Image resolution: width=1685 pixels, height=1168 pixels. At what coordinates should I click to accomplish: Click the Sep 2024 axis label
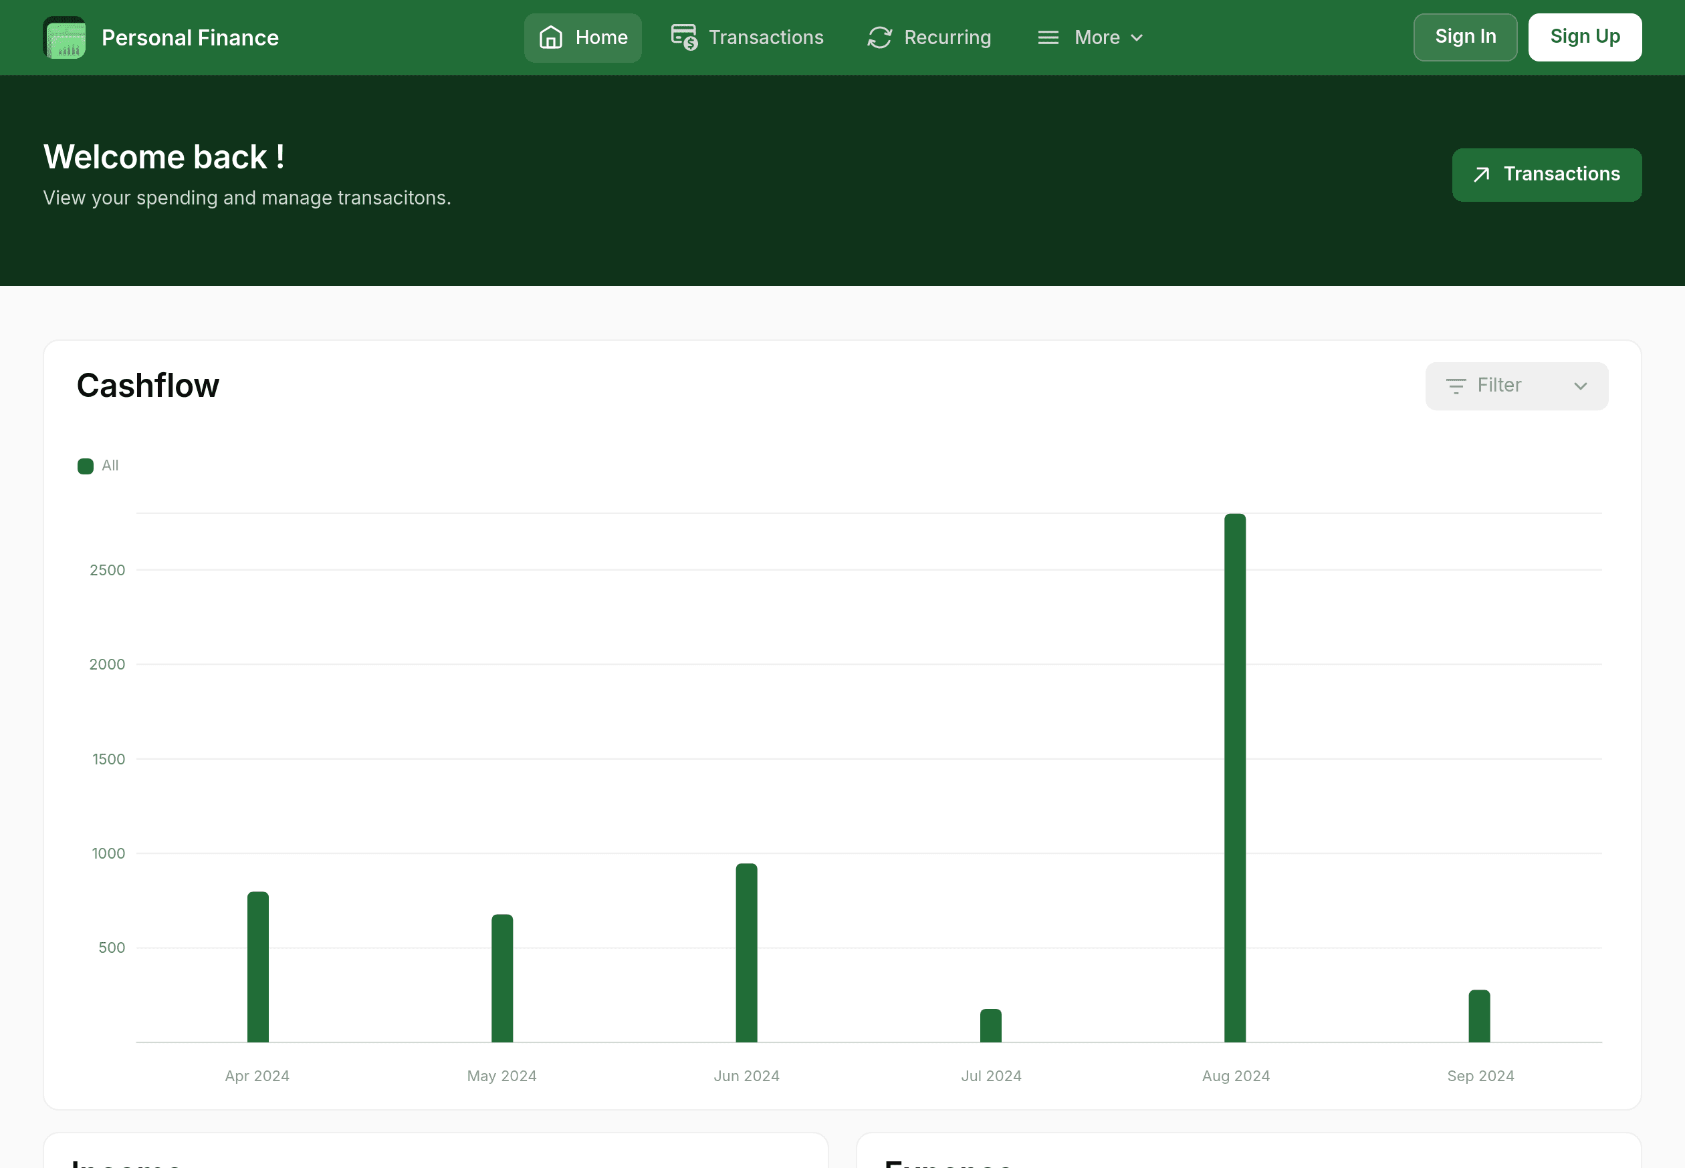pos(1480,1076)
